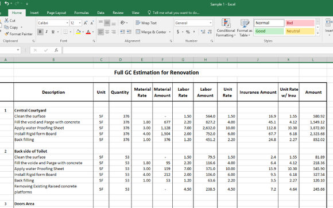Select the Normal cell style
333x208 pixels.
click(x=269, y=23)
